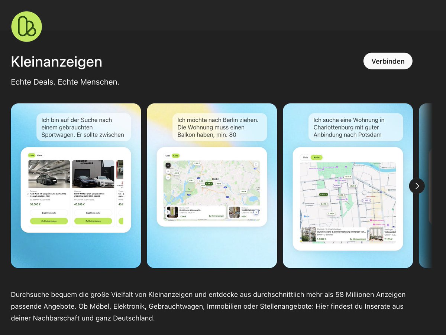446x335 pixels.
Task: Click the Verbinden button
Action: point(388,61)
